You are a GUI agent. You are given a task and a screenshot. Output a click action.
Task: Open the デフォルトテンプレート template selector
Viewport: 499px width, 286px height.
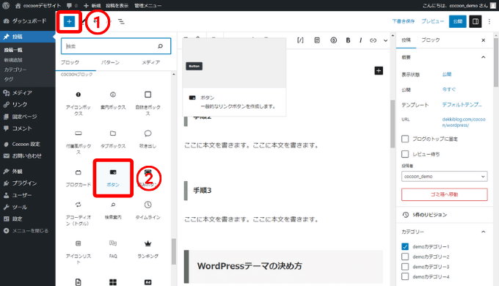pyautogui.click(x=462, y=105)
